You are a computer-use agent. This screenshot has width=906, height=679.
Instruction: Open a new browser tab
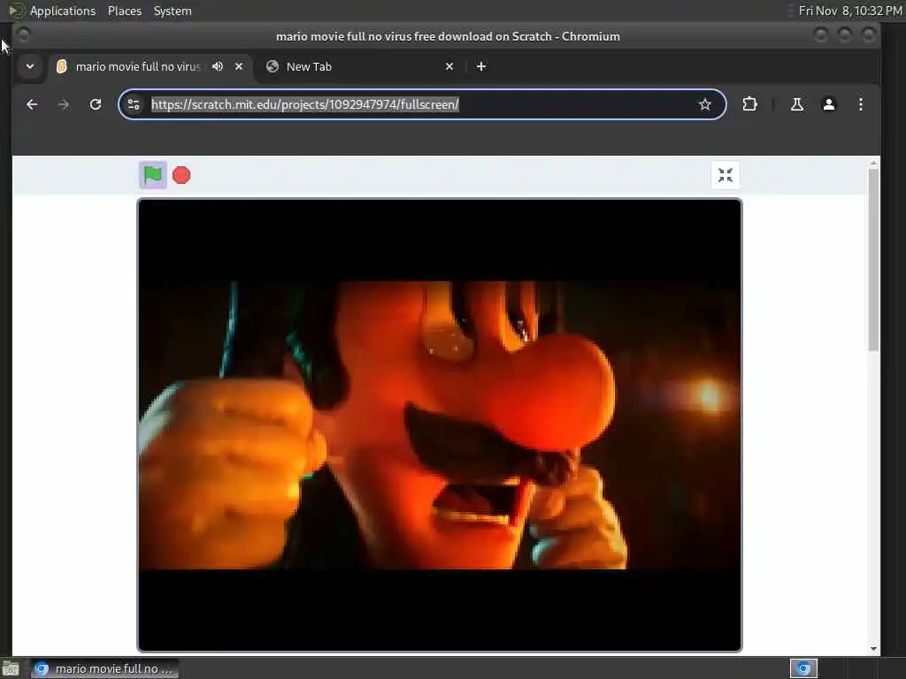(x=480, y=66)
